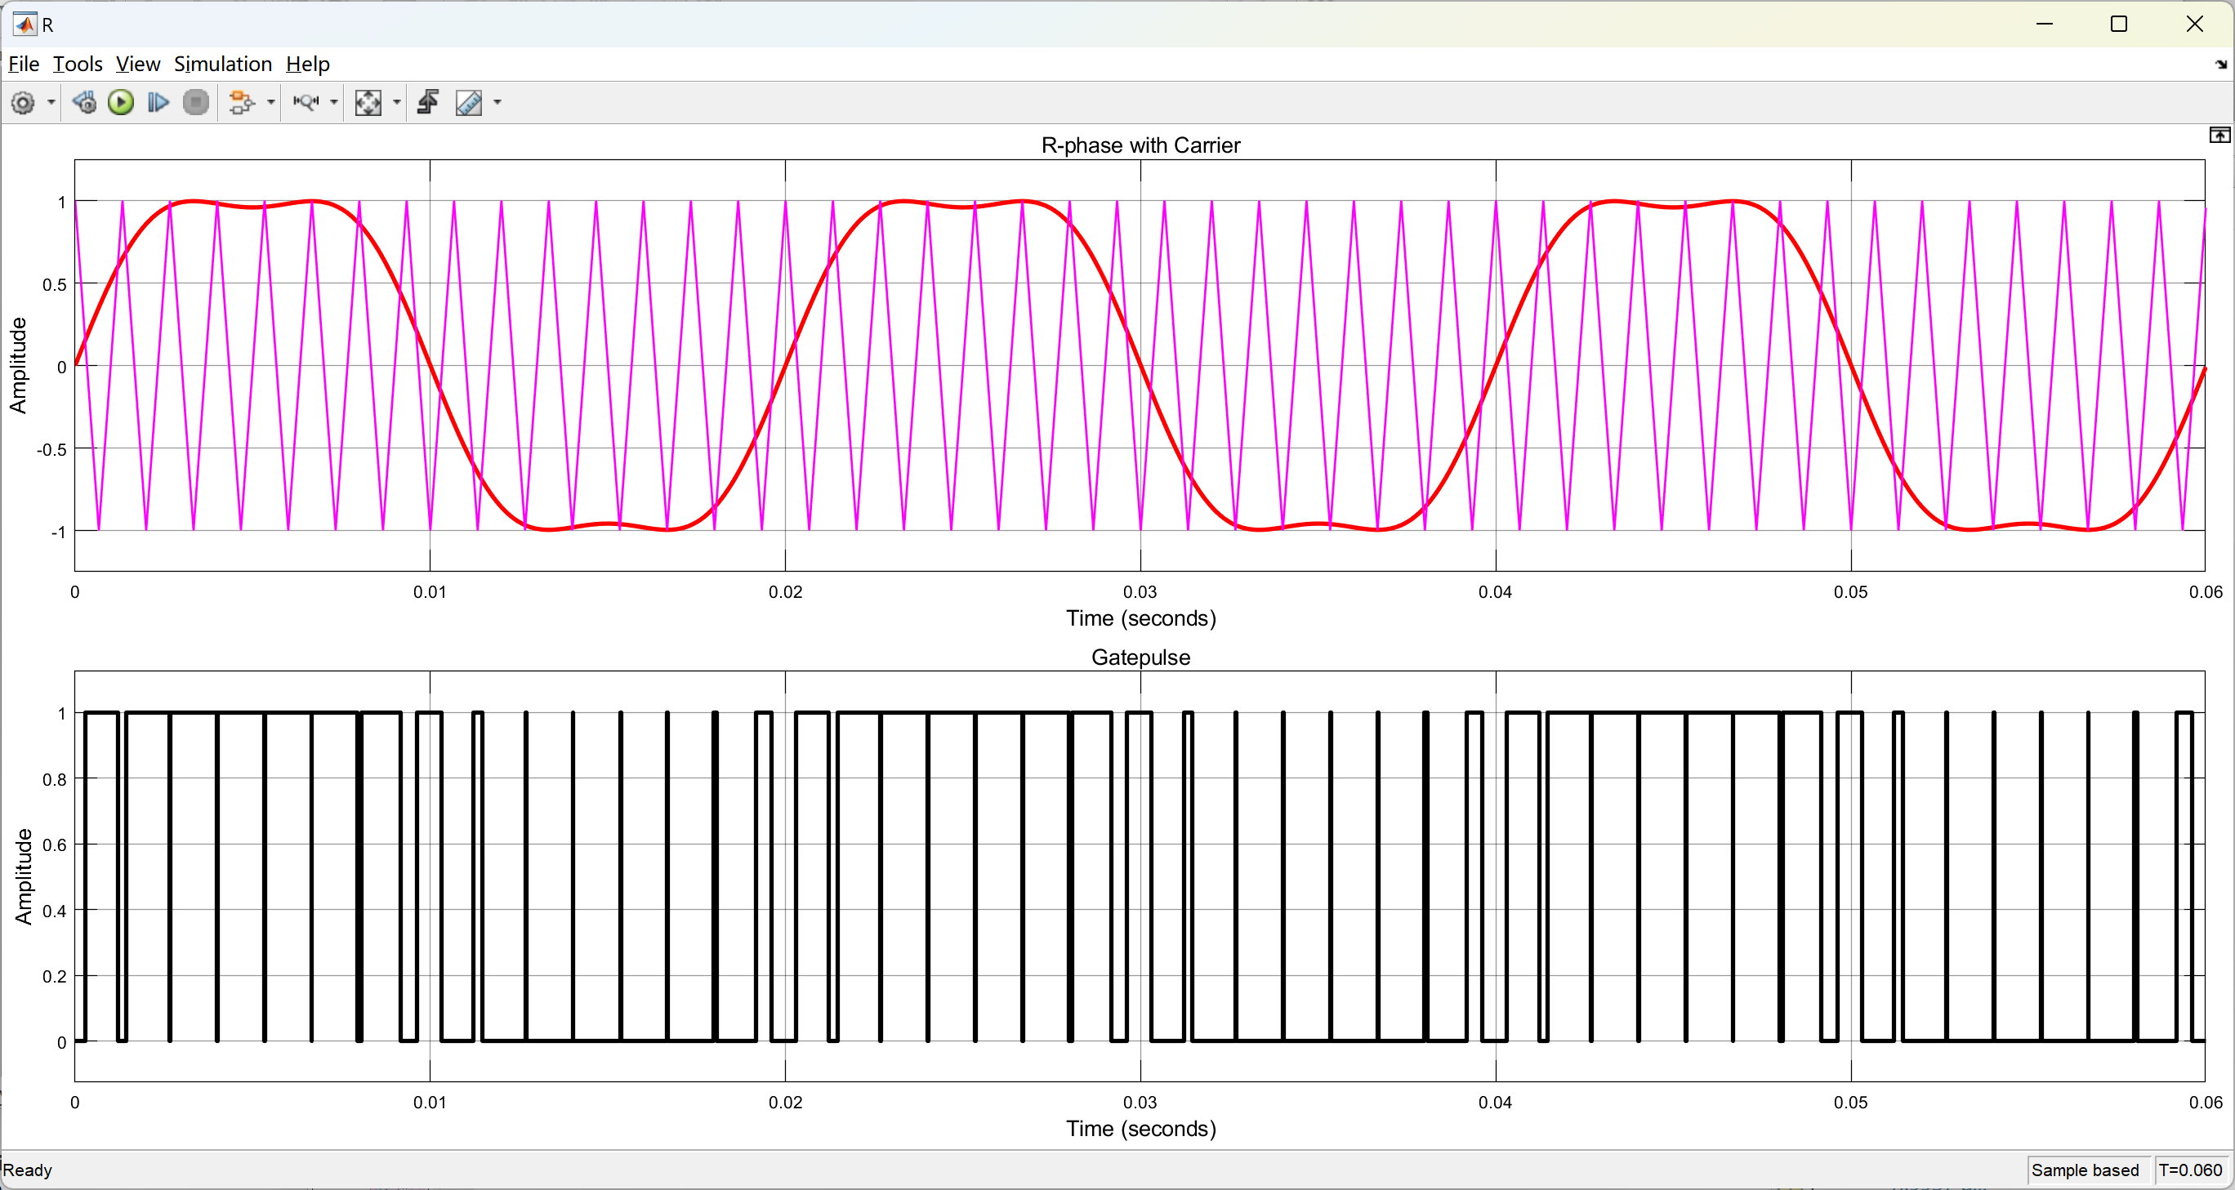
Task: Expand the dropdown arrow next to gear icon
Action: (51, 103)
